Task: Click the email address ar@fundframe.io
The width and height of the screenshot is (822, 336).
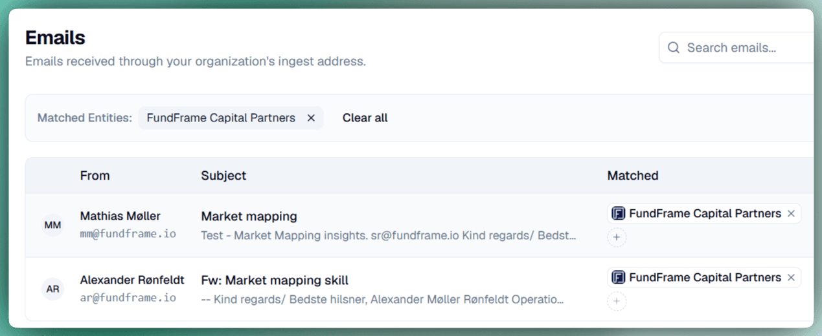Action: (x=128, y=298)
